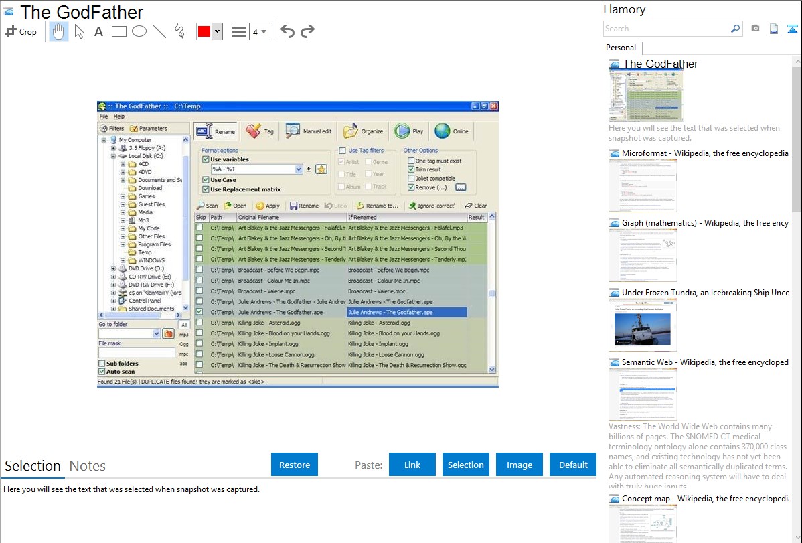Click the Restore button
Image resolution: width=802 pixels, height=543 pixels.
point(295,465)
